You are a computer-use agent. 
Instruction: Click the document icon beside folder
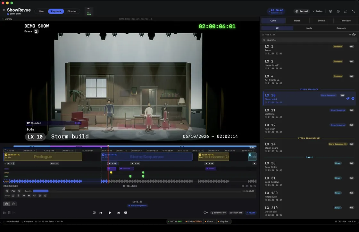click(x=9, y=213)
